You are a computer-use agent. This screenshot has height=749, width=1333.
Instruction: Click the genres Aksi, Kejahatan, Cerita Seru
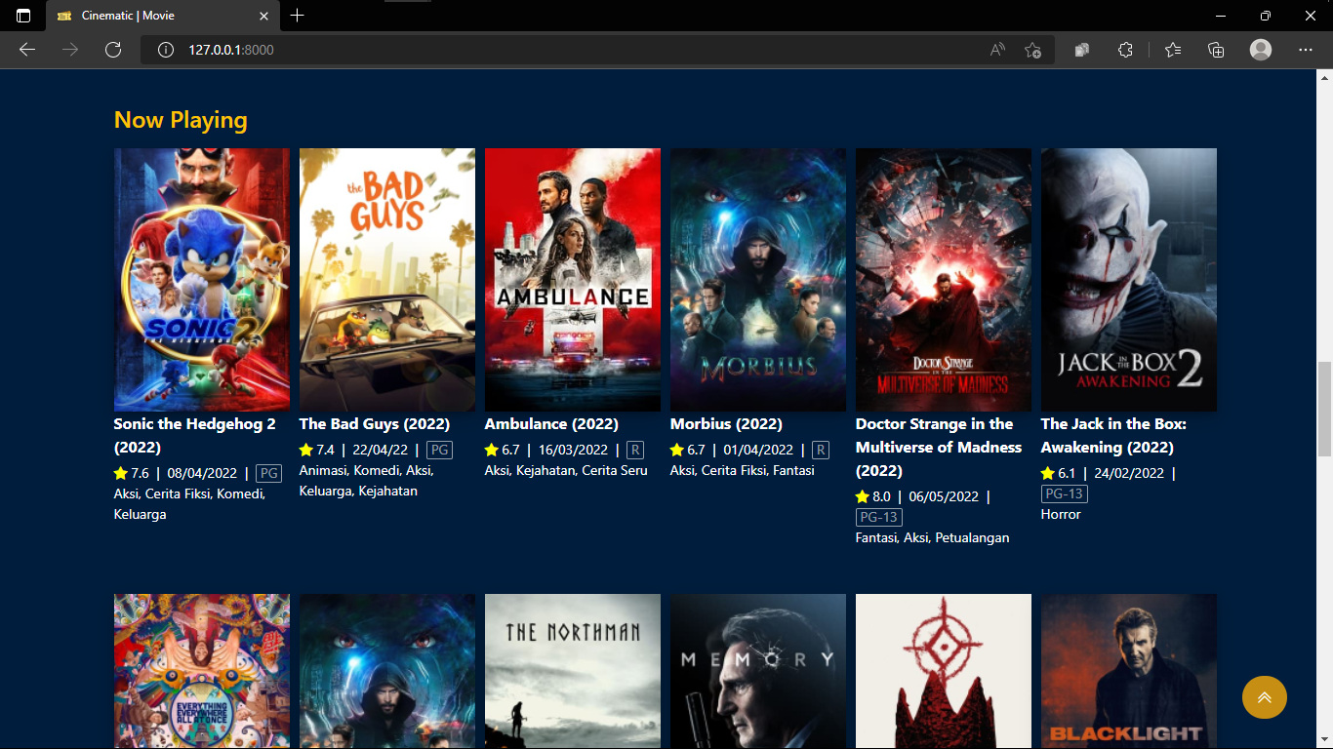pyautogui.click(x=566, y=470)
